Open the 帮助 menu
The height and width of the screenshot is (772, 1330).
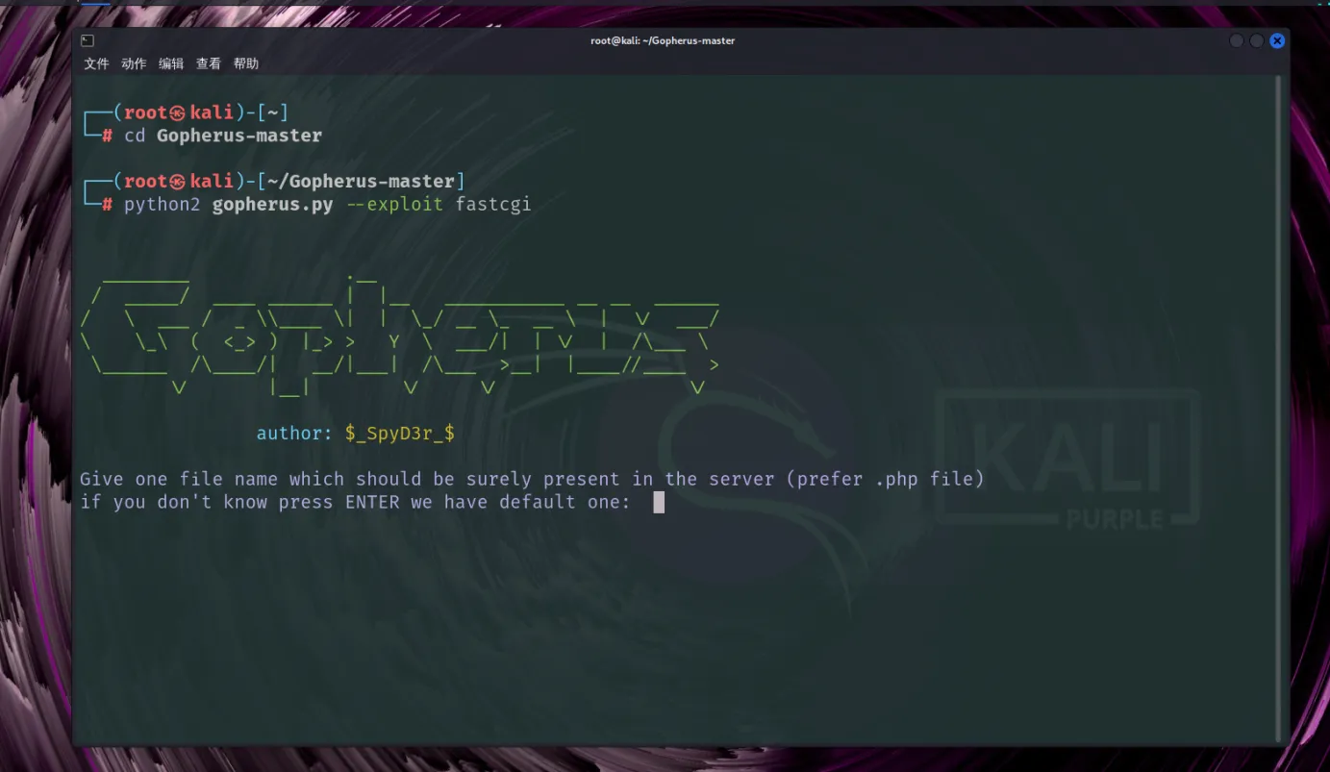(246, 63)
